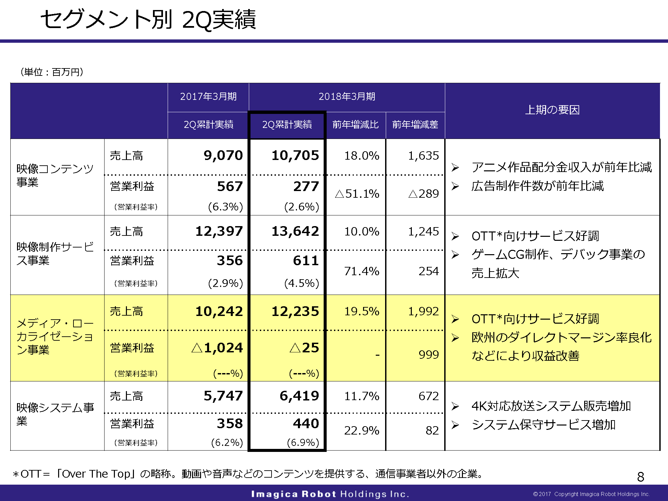Click operating profit value 611

(306, 261)
